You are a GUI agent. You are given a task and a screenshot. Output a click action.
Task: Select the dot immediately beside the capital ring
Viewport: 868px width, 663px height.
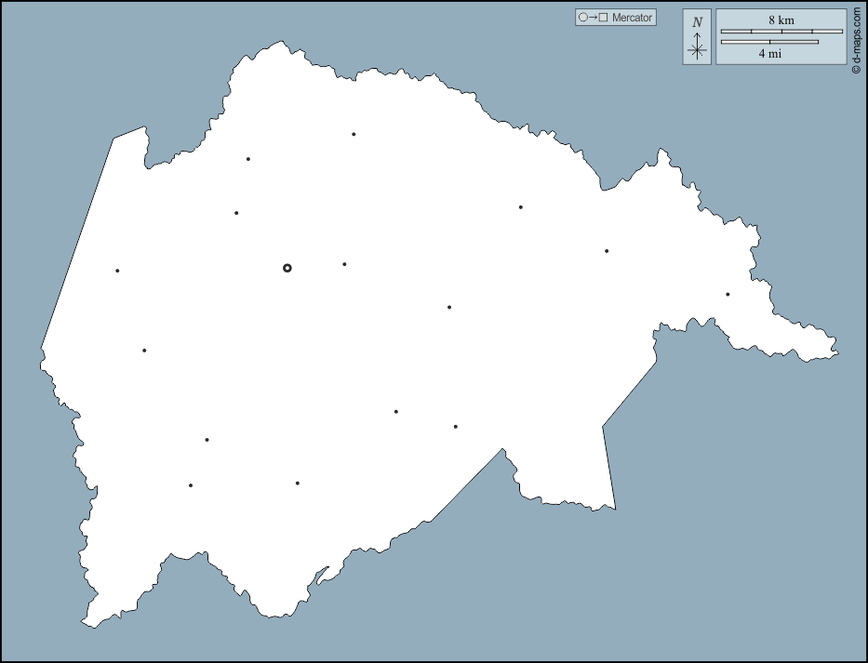point(344,264)
